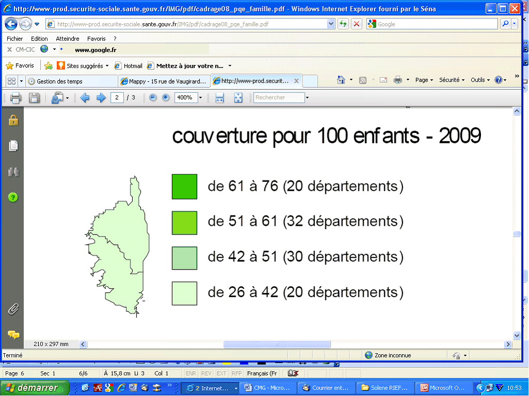The width and height of the screenshot is (529, 396).
Task: Save a copy of the PDF
Action: pyautogui.click(x=34, y=97)
